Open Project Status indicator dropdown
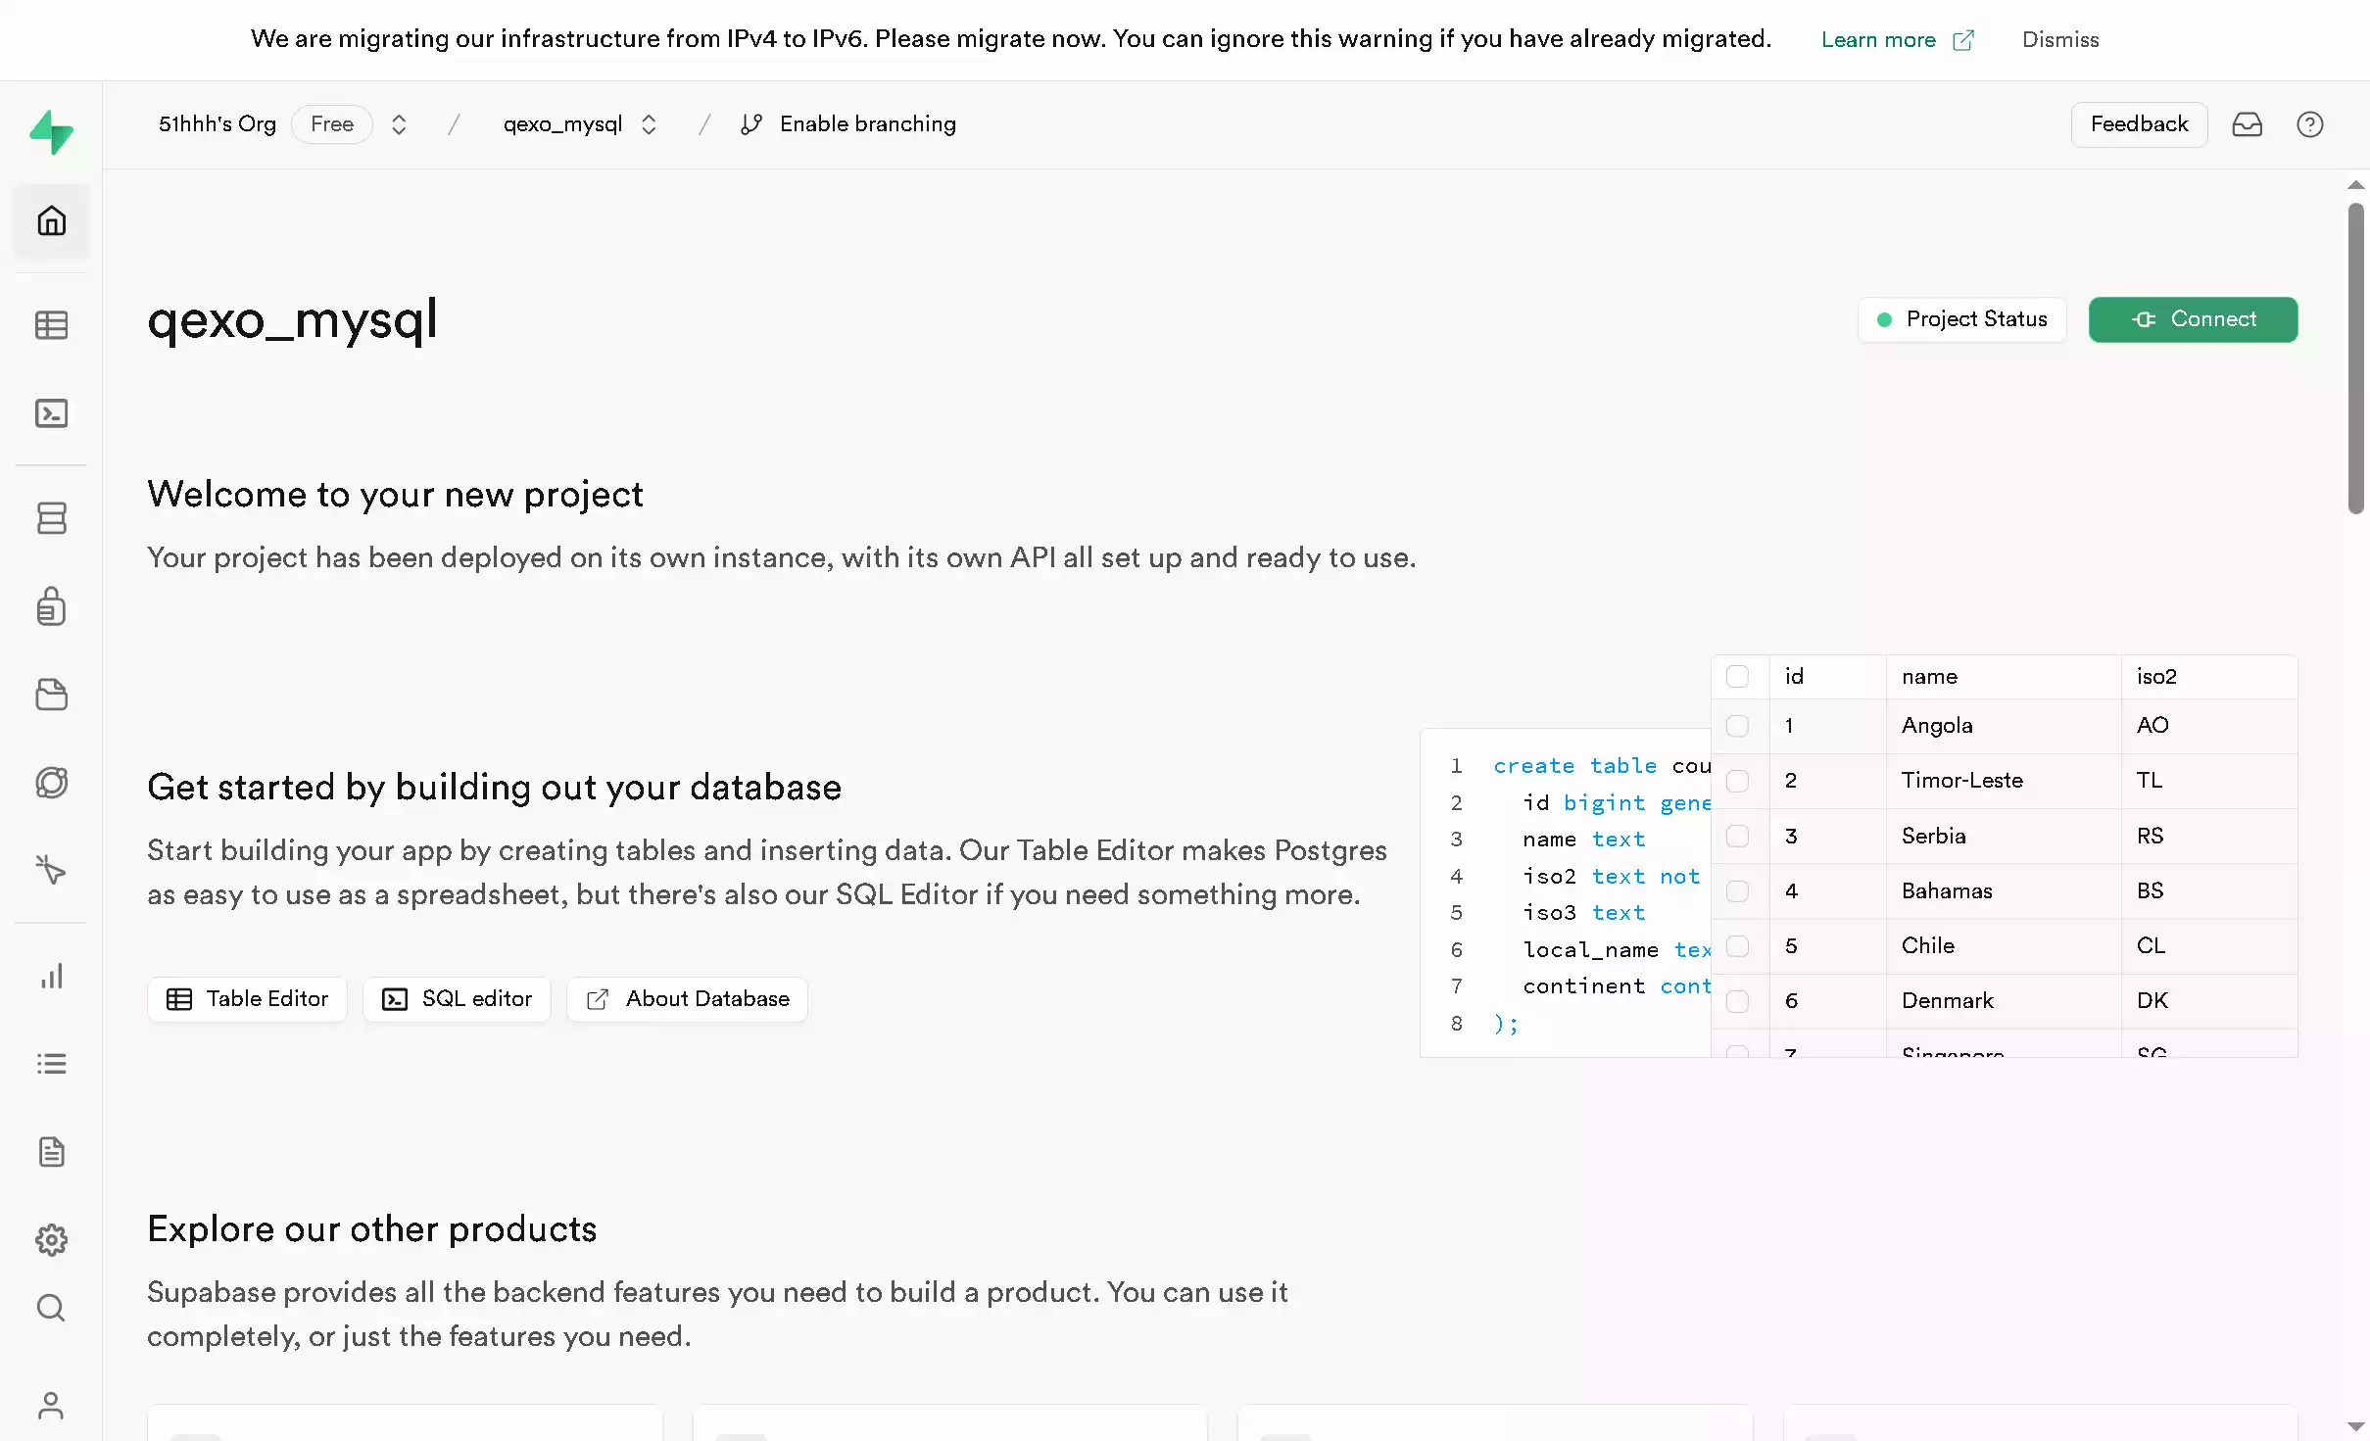Viewport: 2370px width, 1441px height. pyautogui.click(x=1961, y=319)
